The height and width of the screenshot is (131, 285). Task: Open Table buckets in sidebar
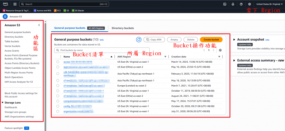12,42
